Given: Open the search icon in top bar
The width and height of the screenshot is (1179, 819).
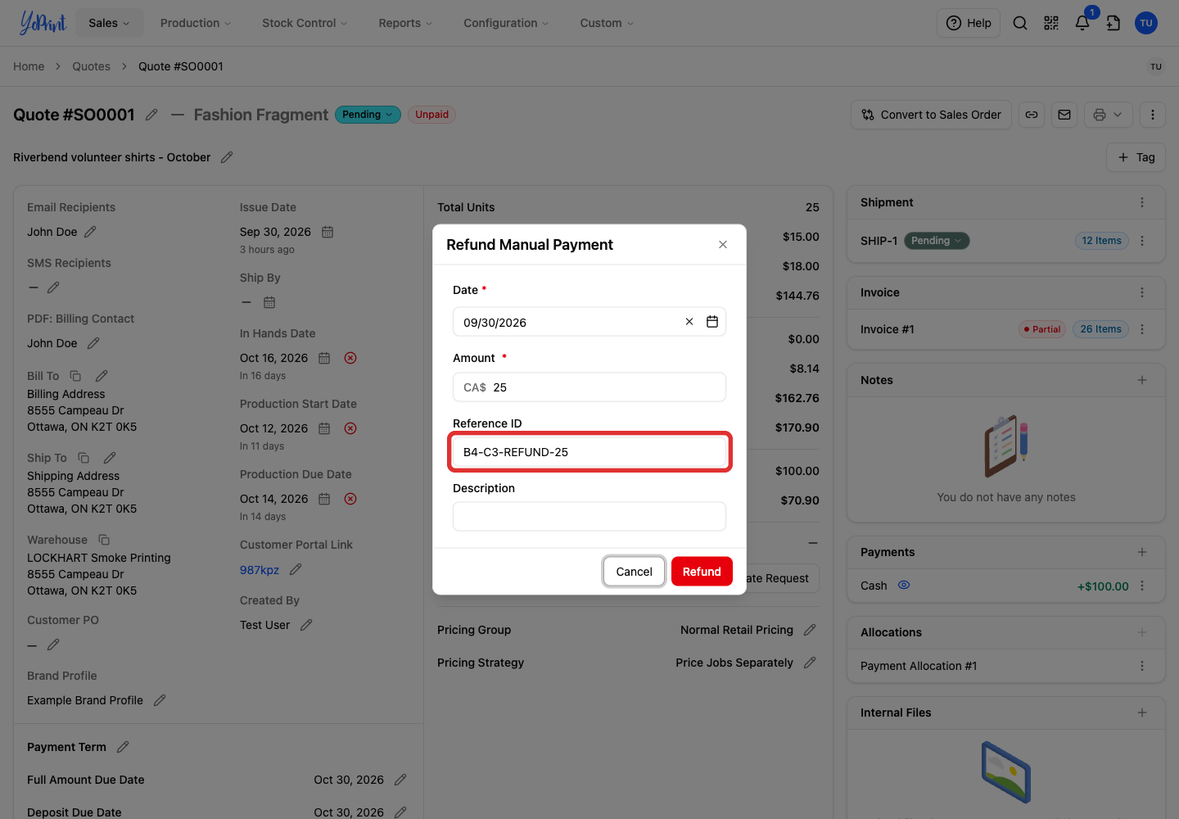Looking at the screenshot, I should pyautogui.click(x=1020, y=23).
